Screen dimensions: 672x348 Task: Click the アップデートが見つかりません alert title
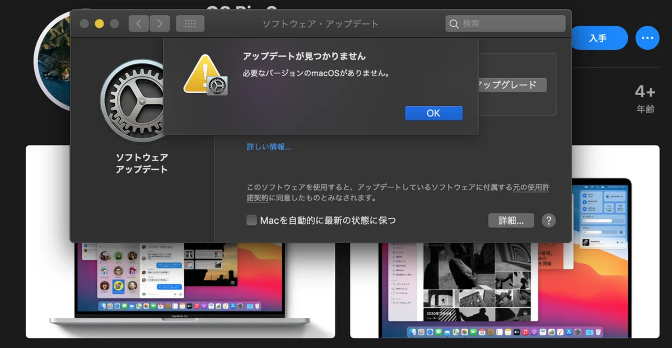304,56
